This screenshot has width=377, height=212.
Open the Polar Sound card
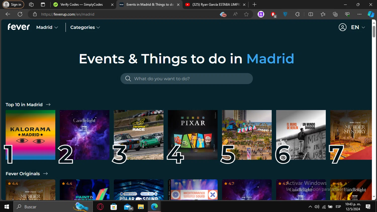pos(138,190)
